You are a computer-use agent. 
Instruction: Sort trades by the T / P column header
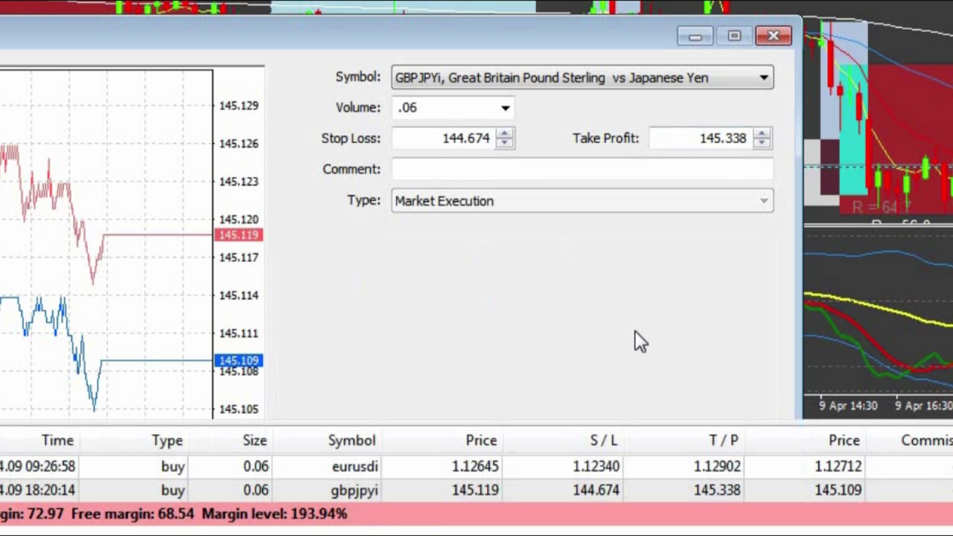pos(724,441)
